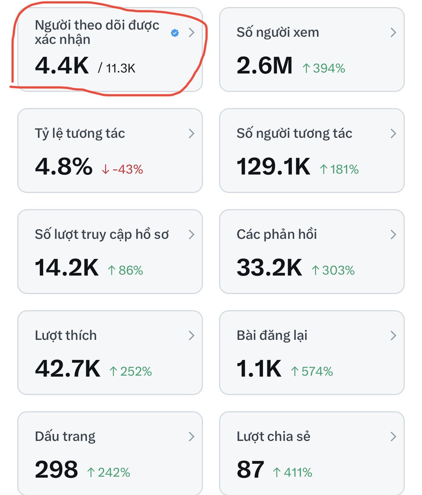Click the Các phản hồi label
The width and height of the screenshot is (422, 495).
pos(277,235)
